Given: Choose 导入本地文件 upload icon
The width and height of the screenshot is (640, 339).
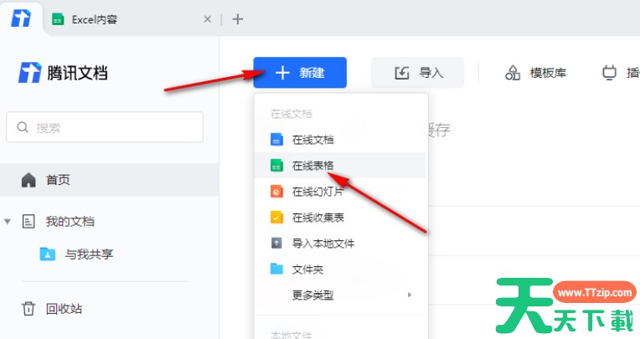Looking at the screenshot, I should [277, 244].
